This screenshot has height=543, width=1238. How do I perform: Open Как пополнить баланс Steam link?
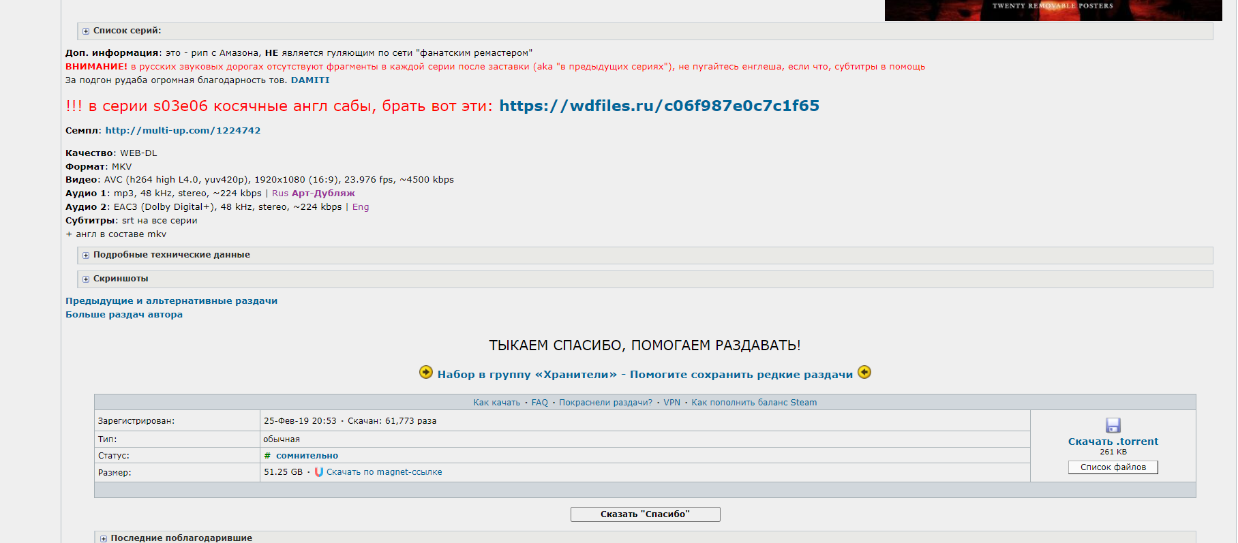(754, 403)
